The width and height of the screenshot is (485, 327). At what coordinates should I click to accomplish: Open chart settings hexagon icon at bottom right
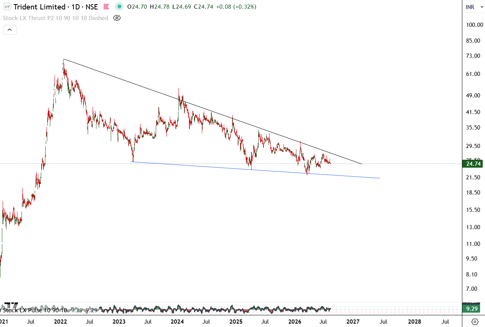click(x=475, y=322)
